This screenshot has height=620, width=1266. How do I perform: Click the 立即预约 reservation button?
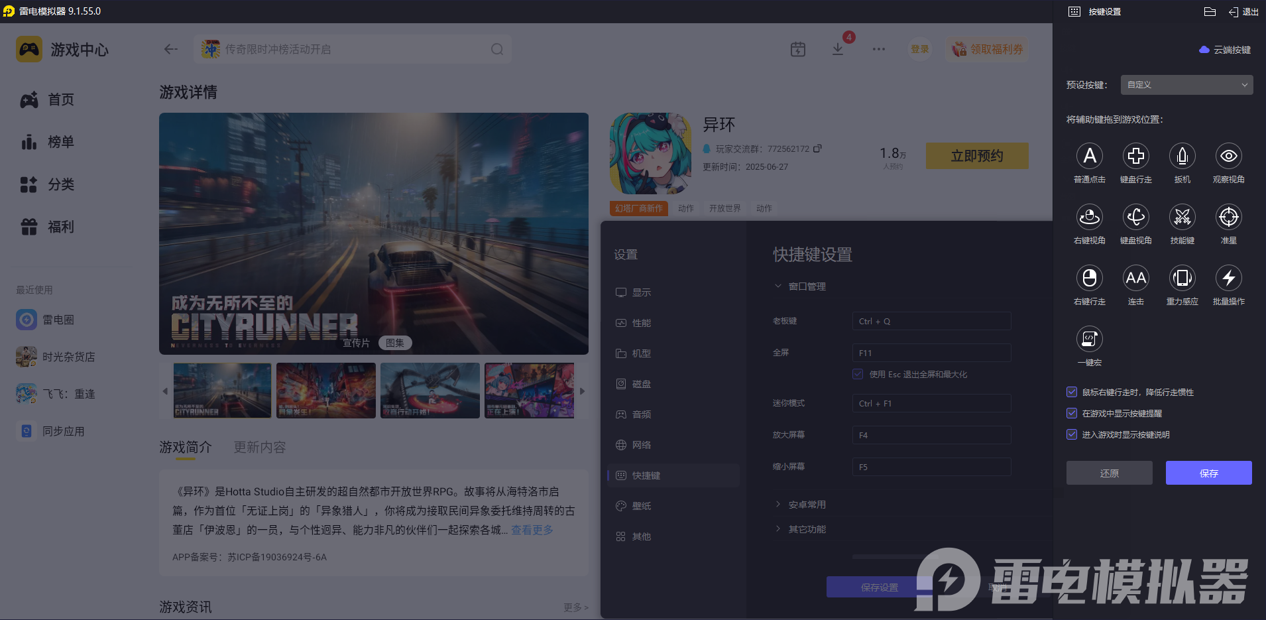point(976,156)
